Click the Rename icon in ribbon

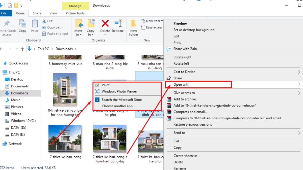pos(118,24)
